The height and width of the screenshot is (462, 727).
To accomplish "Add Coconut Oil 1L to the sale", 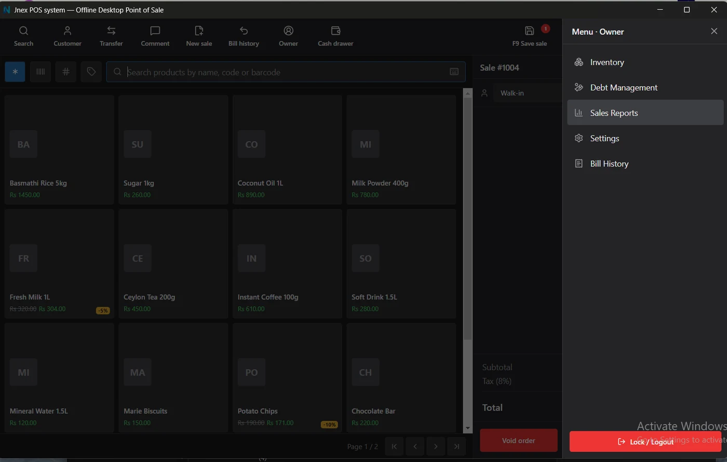I will tap(287, 150).
